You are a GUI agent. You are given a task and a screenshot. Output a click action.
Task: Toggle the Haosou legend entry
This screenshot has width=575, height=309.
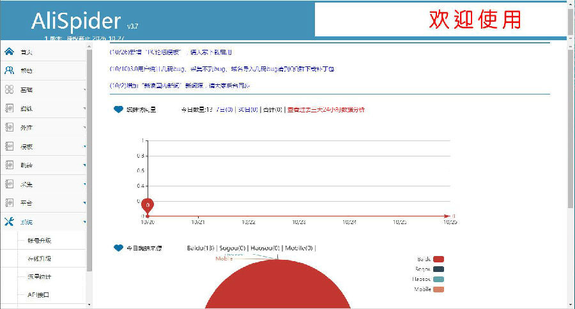pos(438,280)
